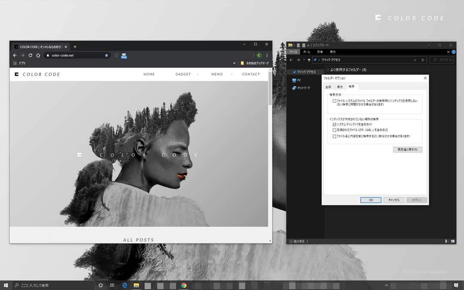Viewport: 464px width, 290px height.
Task: Open the Customize Quick Access Toolbar dropdown
Action: [308, 45]
